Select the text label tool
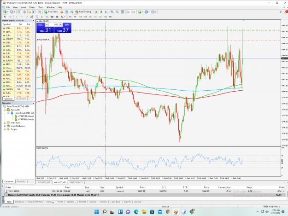 coord(41,17)
